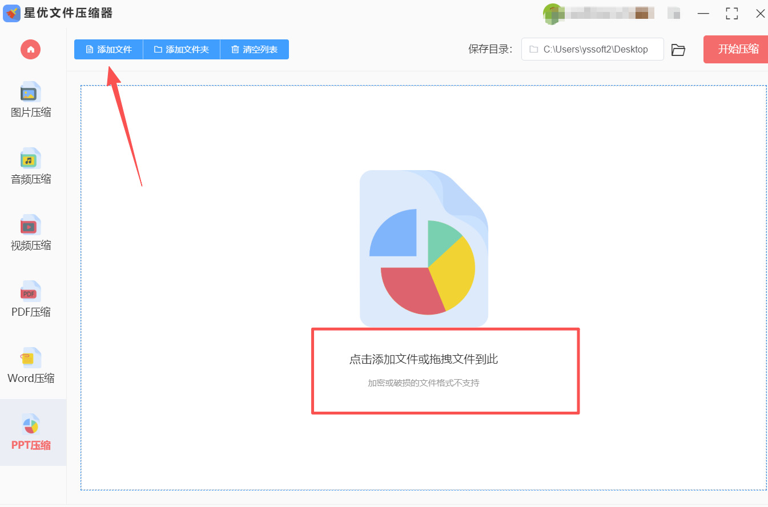Viewport: 768px width, 507px height.
Task: Open the 图片压缩 image compression section
Action: coord(31,100)
